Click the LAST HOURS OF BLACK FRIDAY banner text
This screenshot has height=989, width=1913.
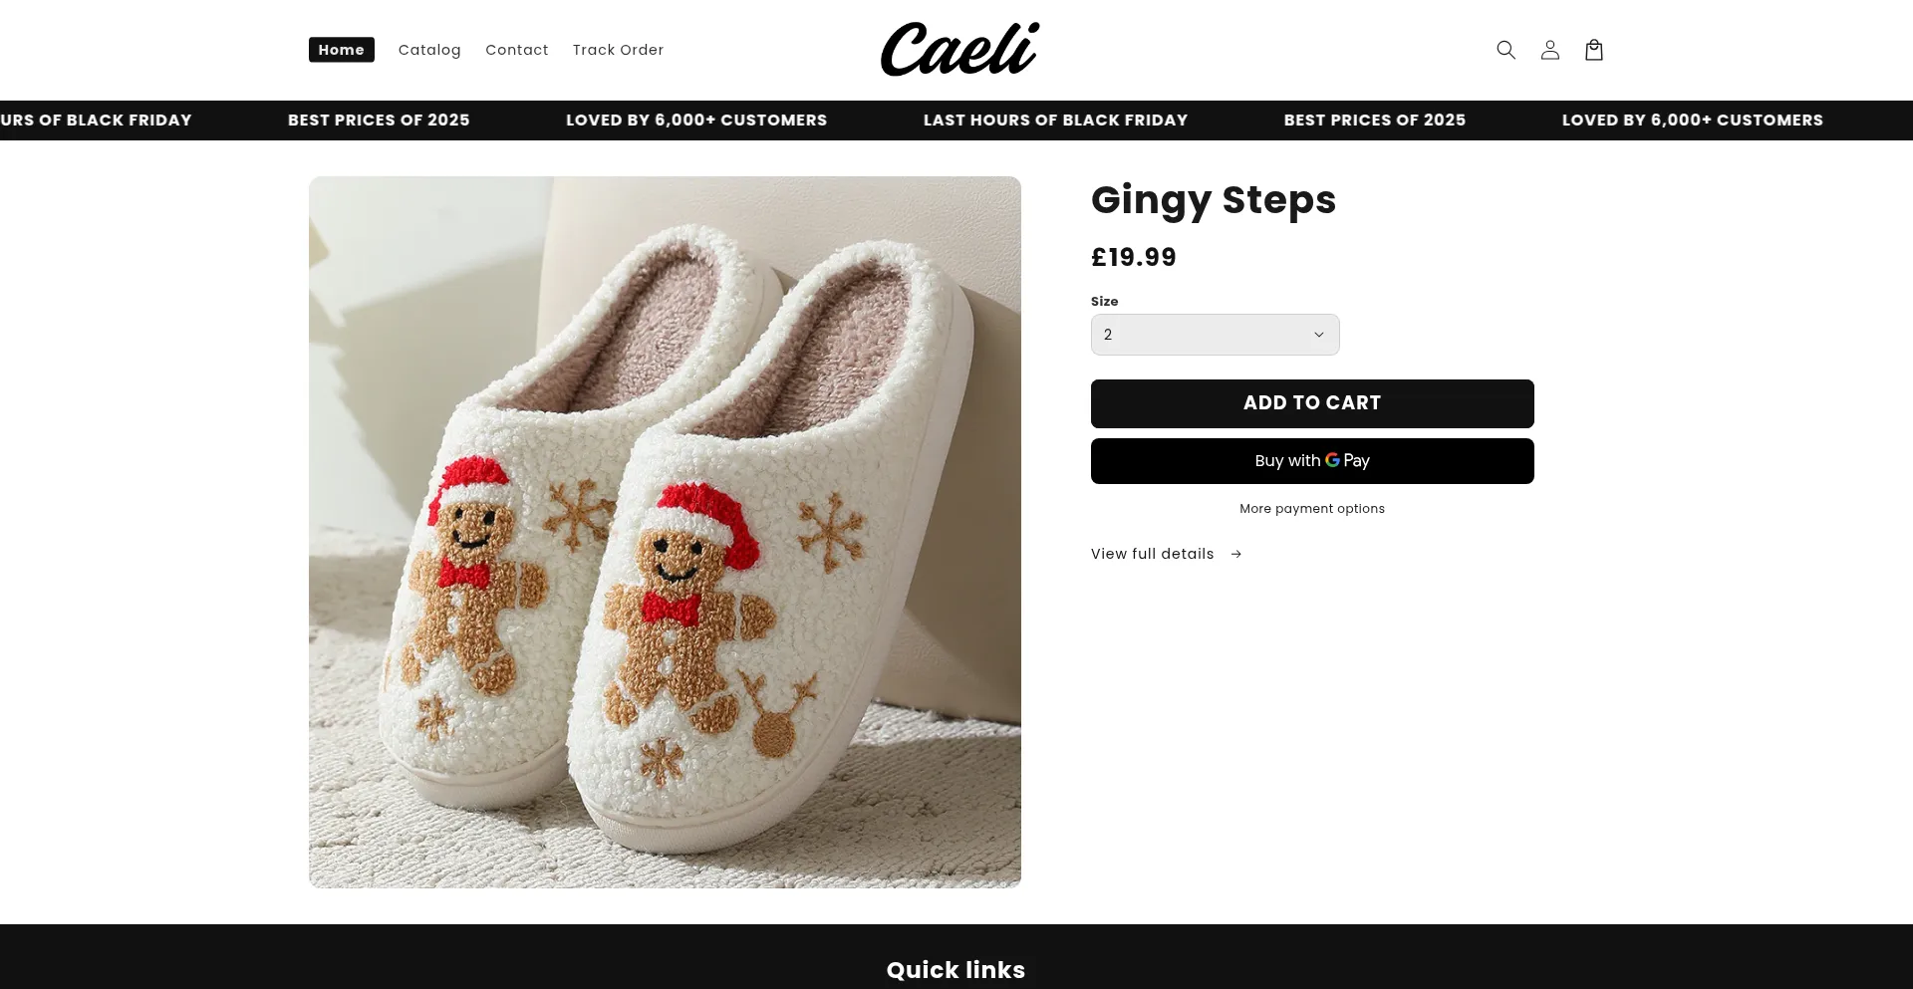click(1055, 121)
